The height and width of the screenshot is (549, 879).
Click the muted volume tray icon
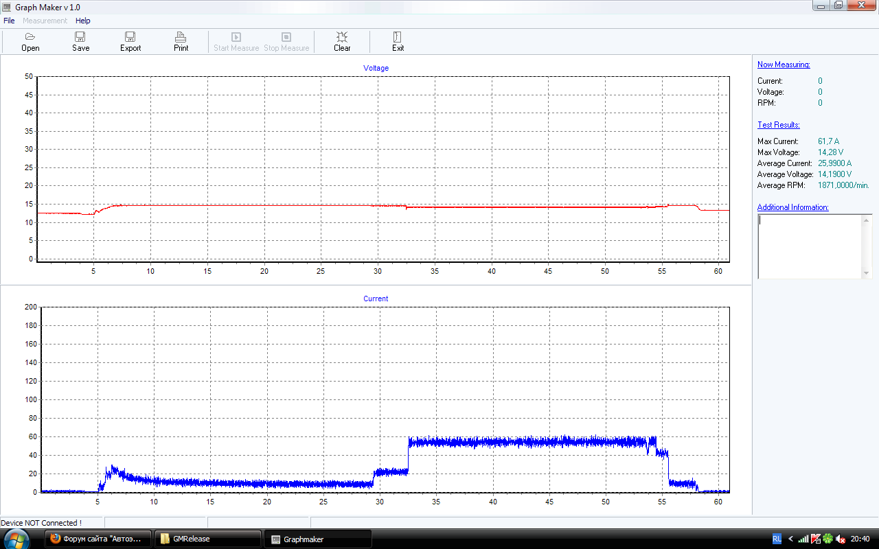841,539
